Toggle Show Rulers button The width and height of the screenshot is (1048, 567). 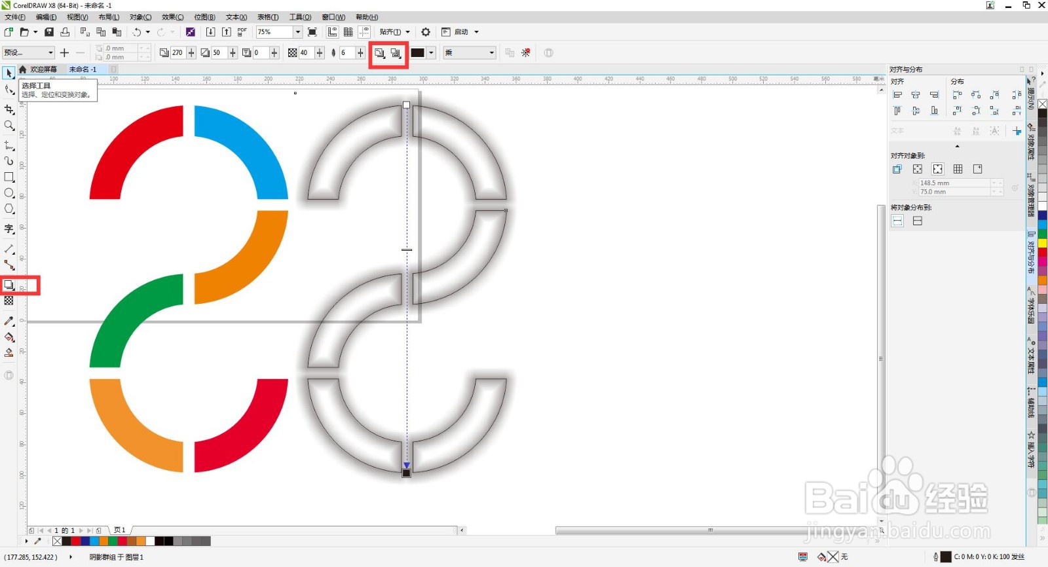[x=332, y=31]
